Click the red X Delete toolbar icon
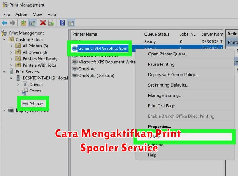 click(43, 23)
